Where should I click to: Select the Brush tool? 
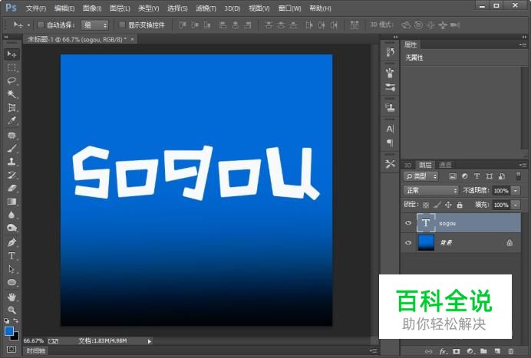(x=12, y=149)
